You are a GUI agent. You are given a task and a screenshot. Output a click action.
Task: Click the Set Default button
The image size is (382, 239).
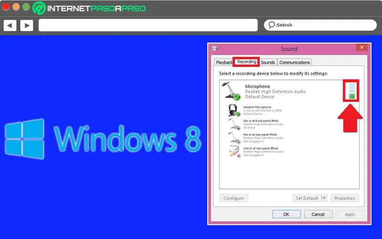pos(307,198)
